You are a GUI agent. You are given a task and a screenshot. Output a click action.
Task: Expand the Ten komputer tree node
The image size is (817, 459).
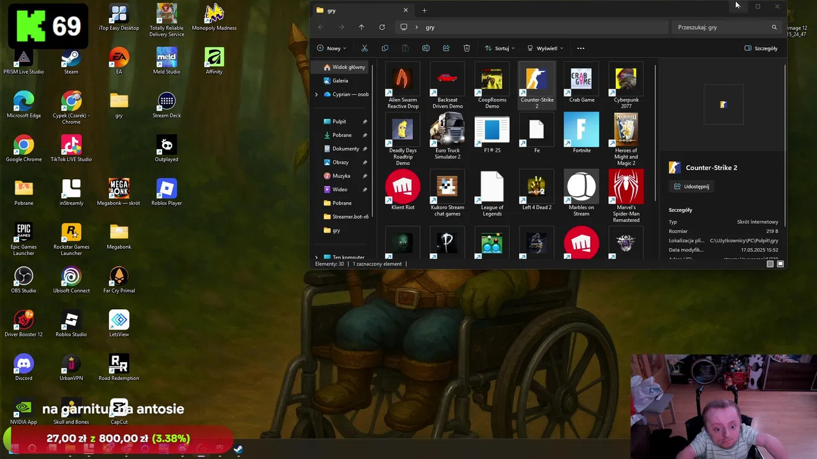(x=316, y=257)
